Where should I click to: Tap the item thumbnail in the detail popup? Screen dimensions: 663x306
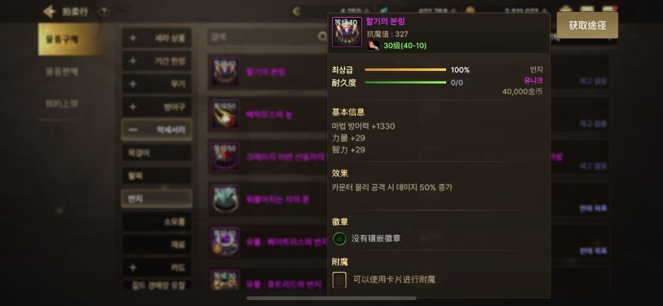click(347, 32)
